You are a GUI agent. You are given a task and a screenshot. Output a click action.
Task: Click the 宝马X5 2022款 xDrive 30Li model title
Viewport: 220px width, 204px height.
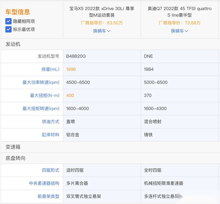pos(102,12)
